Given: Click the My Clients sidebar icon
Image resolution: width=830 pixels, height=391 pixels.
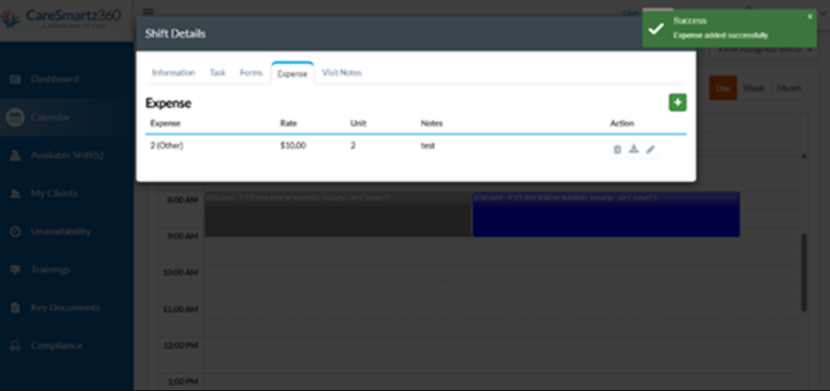Looking at the screenshot, I should pos(15,193).
